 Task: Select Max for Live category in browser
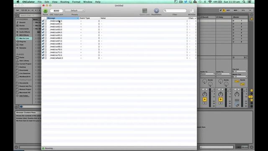(24, 38)
